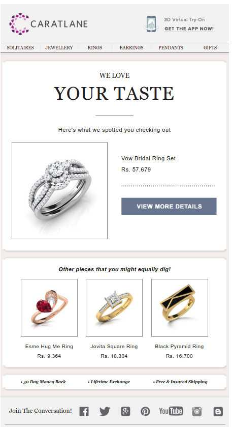Open the Blogger icon
The width and height of the screenshot is (232, 427).
(218, 411)
